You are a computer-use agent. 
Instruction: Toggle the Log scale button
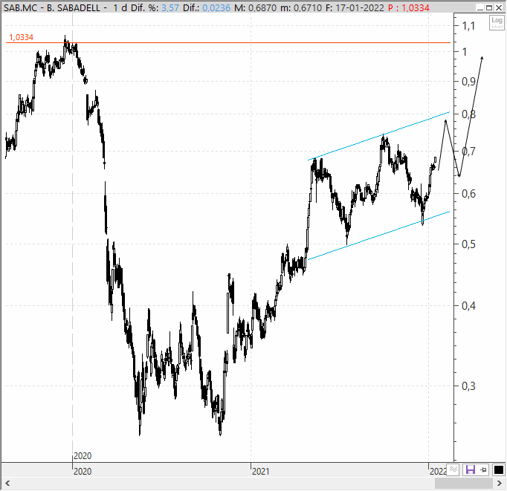(x=497, y=22)
